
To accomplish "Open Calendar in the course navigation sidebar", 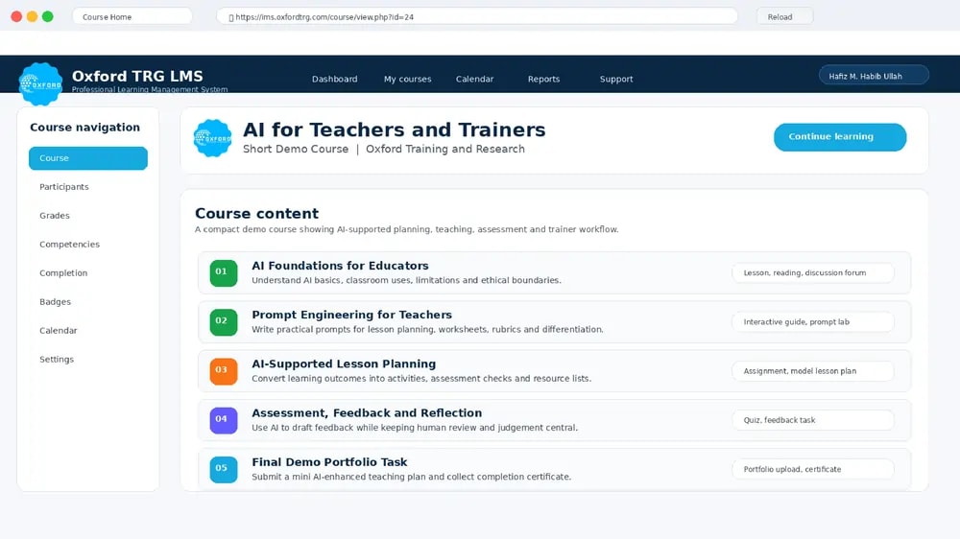I will click(59, 330).
